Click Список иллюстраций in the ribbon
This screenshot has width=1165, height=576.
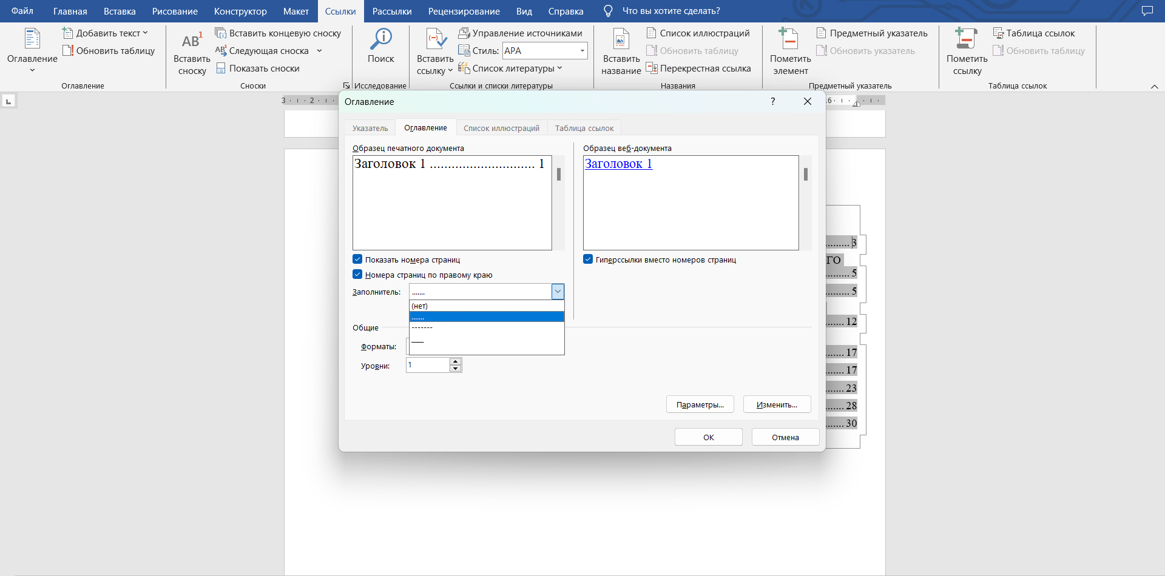698,33
